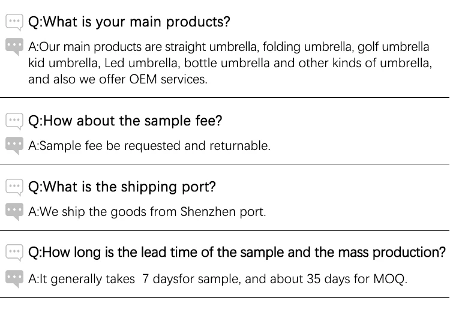The height and width of the screenshot is (312, 450).
Task: Select the question "How about the sample fee?"
Action: [125, 121]
